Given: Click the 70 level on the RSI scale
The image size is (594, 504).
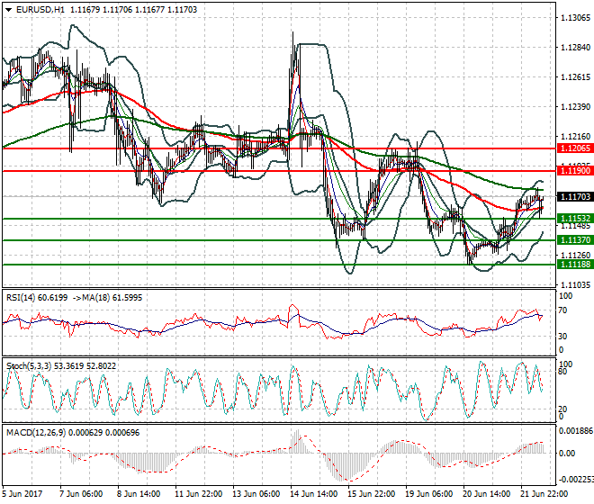Looking at the screenshot, I should 564,310.
